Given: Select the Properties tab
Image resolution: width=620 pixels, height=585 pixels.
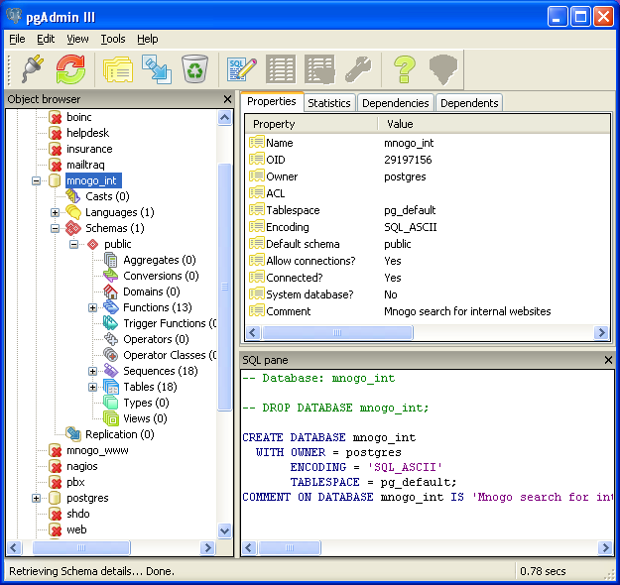Looking at the screenshot, I should (x=272, y=101).
